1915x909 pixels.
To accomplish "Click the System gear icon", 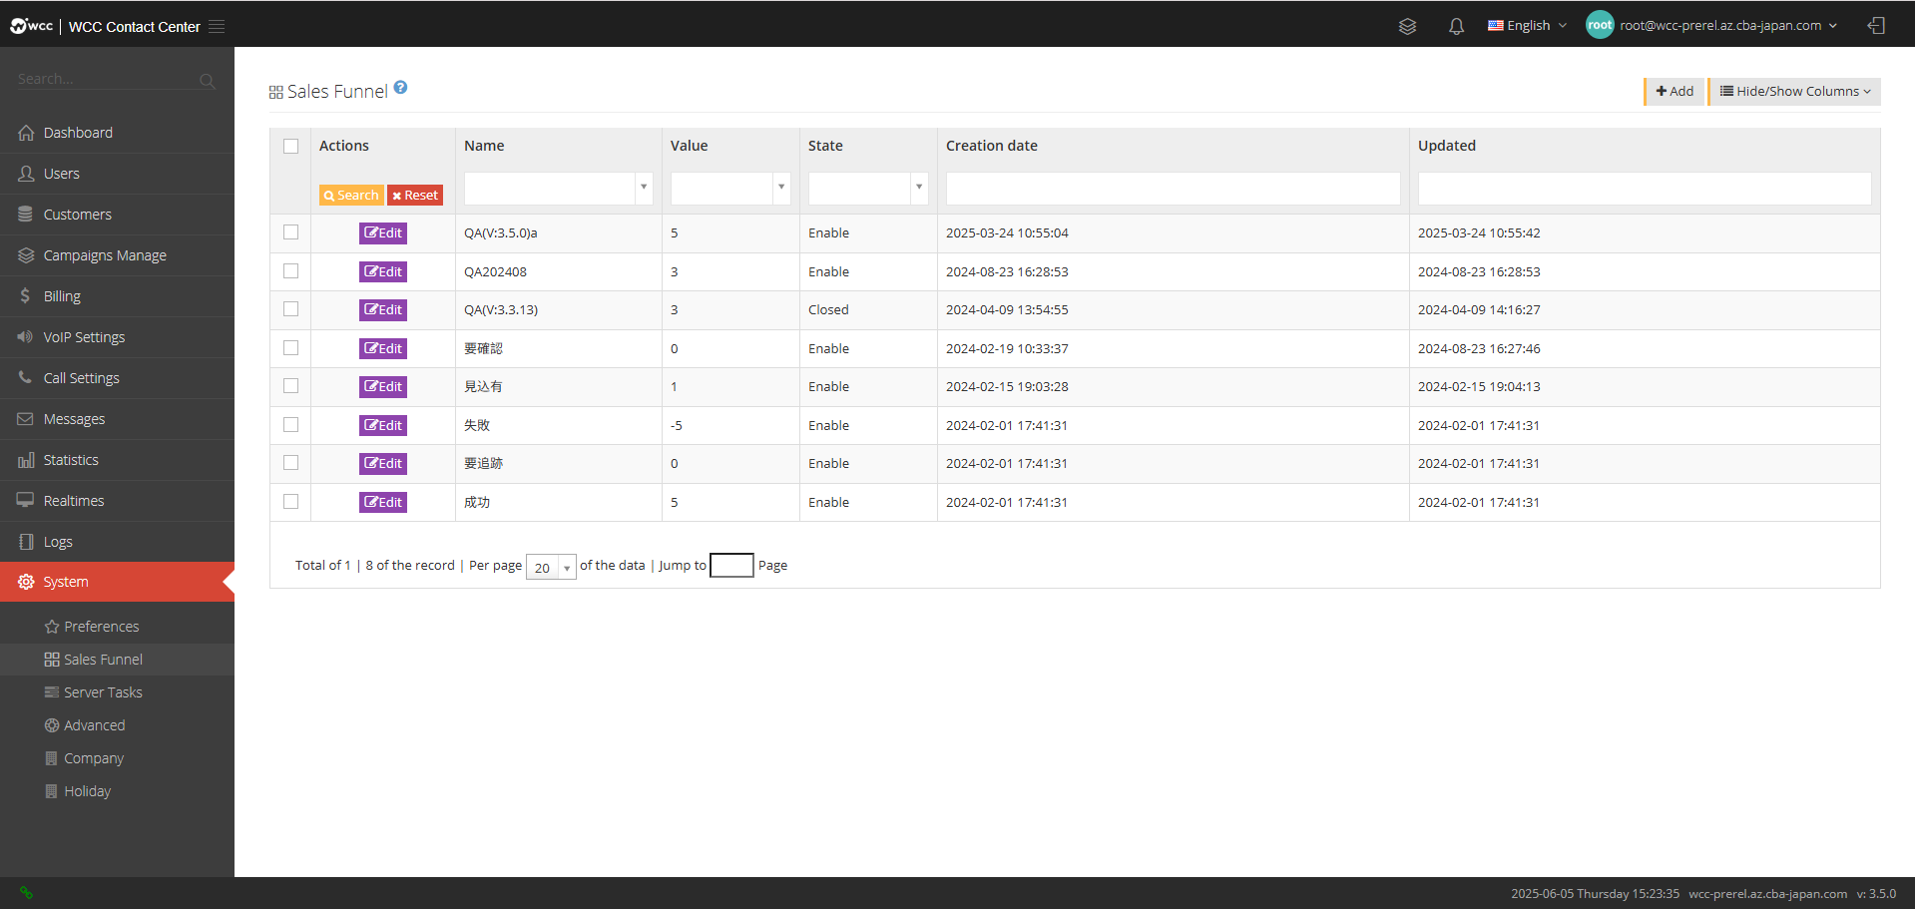I will coord(26,582).
